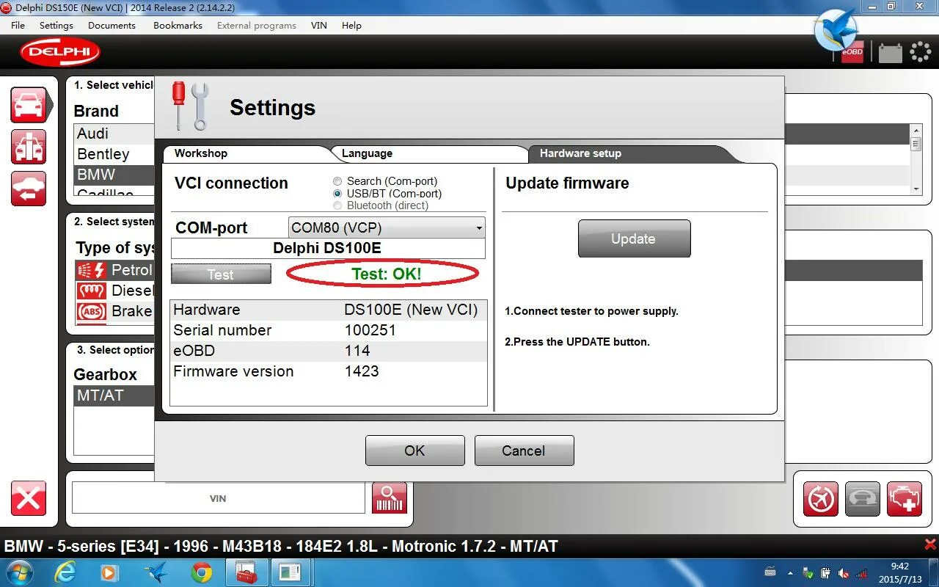Click the VIN barcode search icon
Image resolution: width=939 pixels, height=587 pixels.
point(390,498)
